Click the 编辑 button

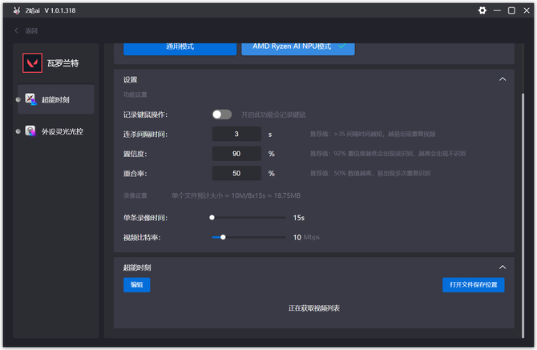click(136, 284)
